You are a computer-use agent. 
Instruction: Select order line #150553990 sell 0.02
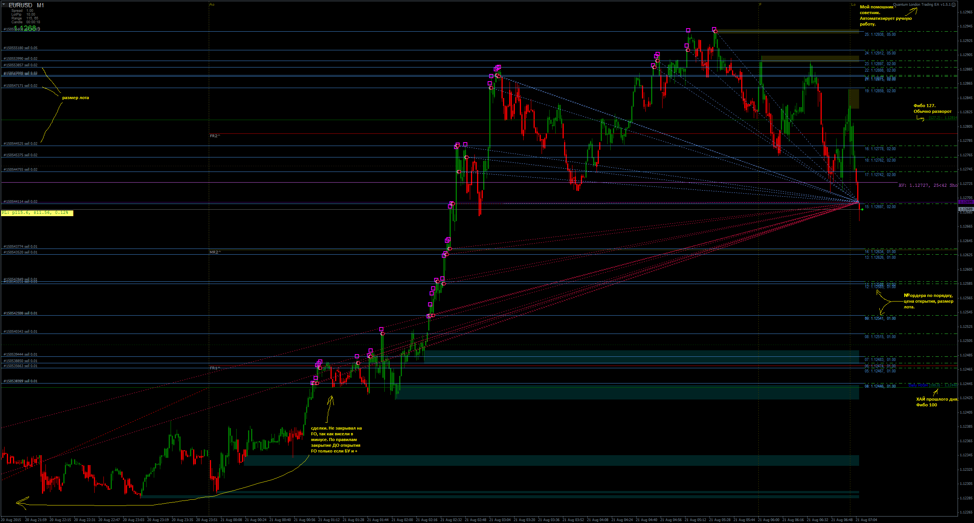click(x=21, y=59)
